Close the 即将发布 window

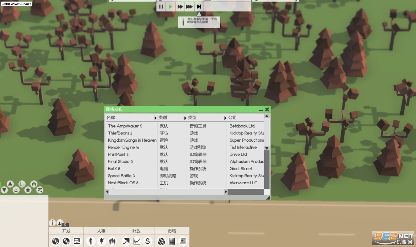pos(267,109)
